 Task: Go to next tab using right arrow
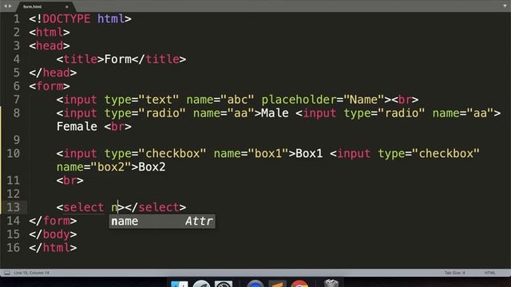pos(10,6)
